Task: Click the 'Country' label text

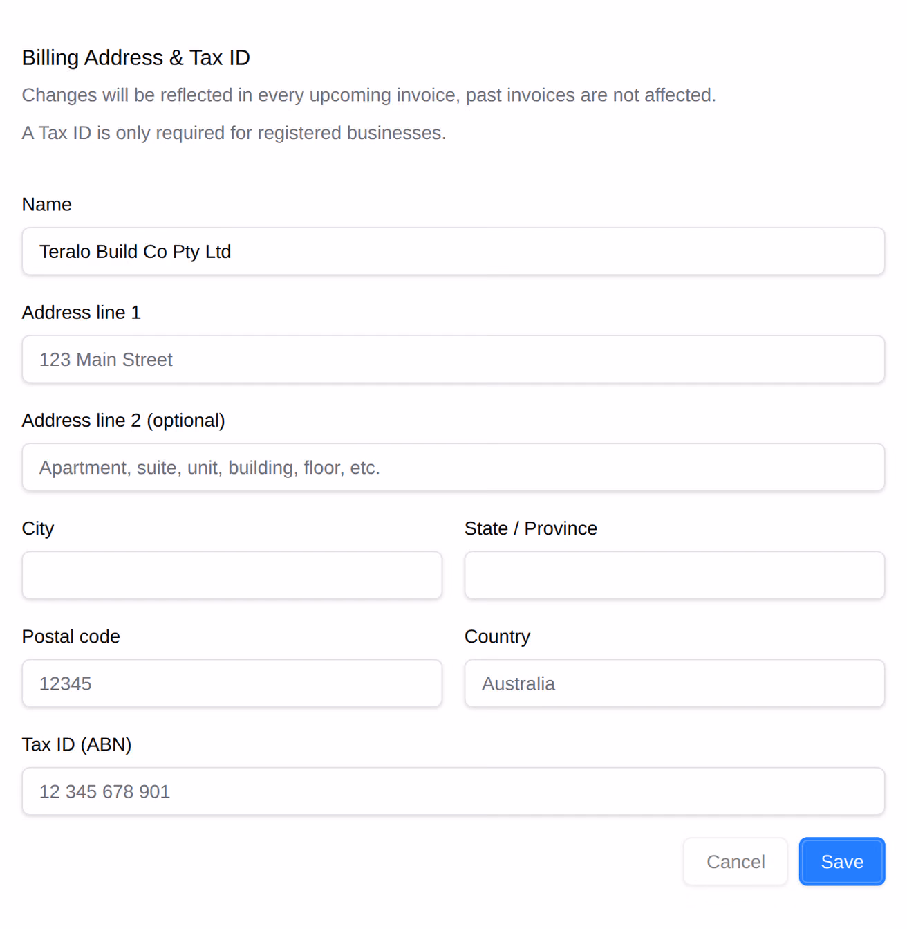Action: point(498,636)
